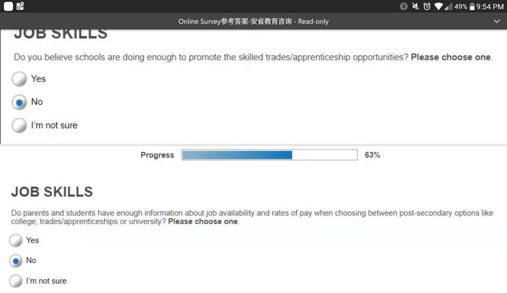The image size is (507, 293).
Task: Open the map pin notification icon
Action: tap(20, 6)
